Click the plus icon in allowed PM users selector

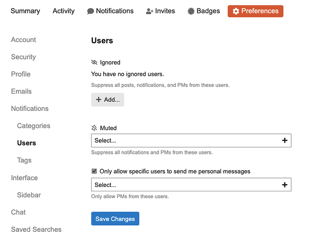pyautogui.click(x=284, y=185)
